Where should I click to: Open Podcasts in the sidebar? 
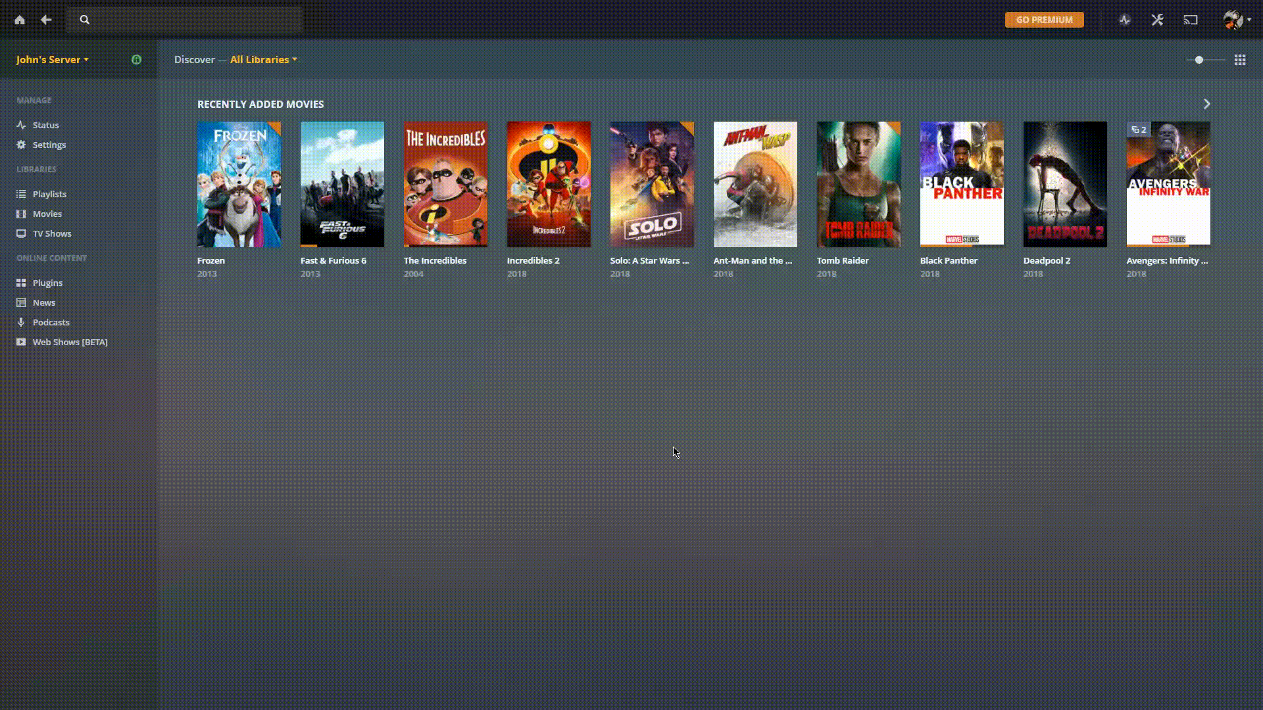(x=51, y=322)
